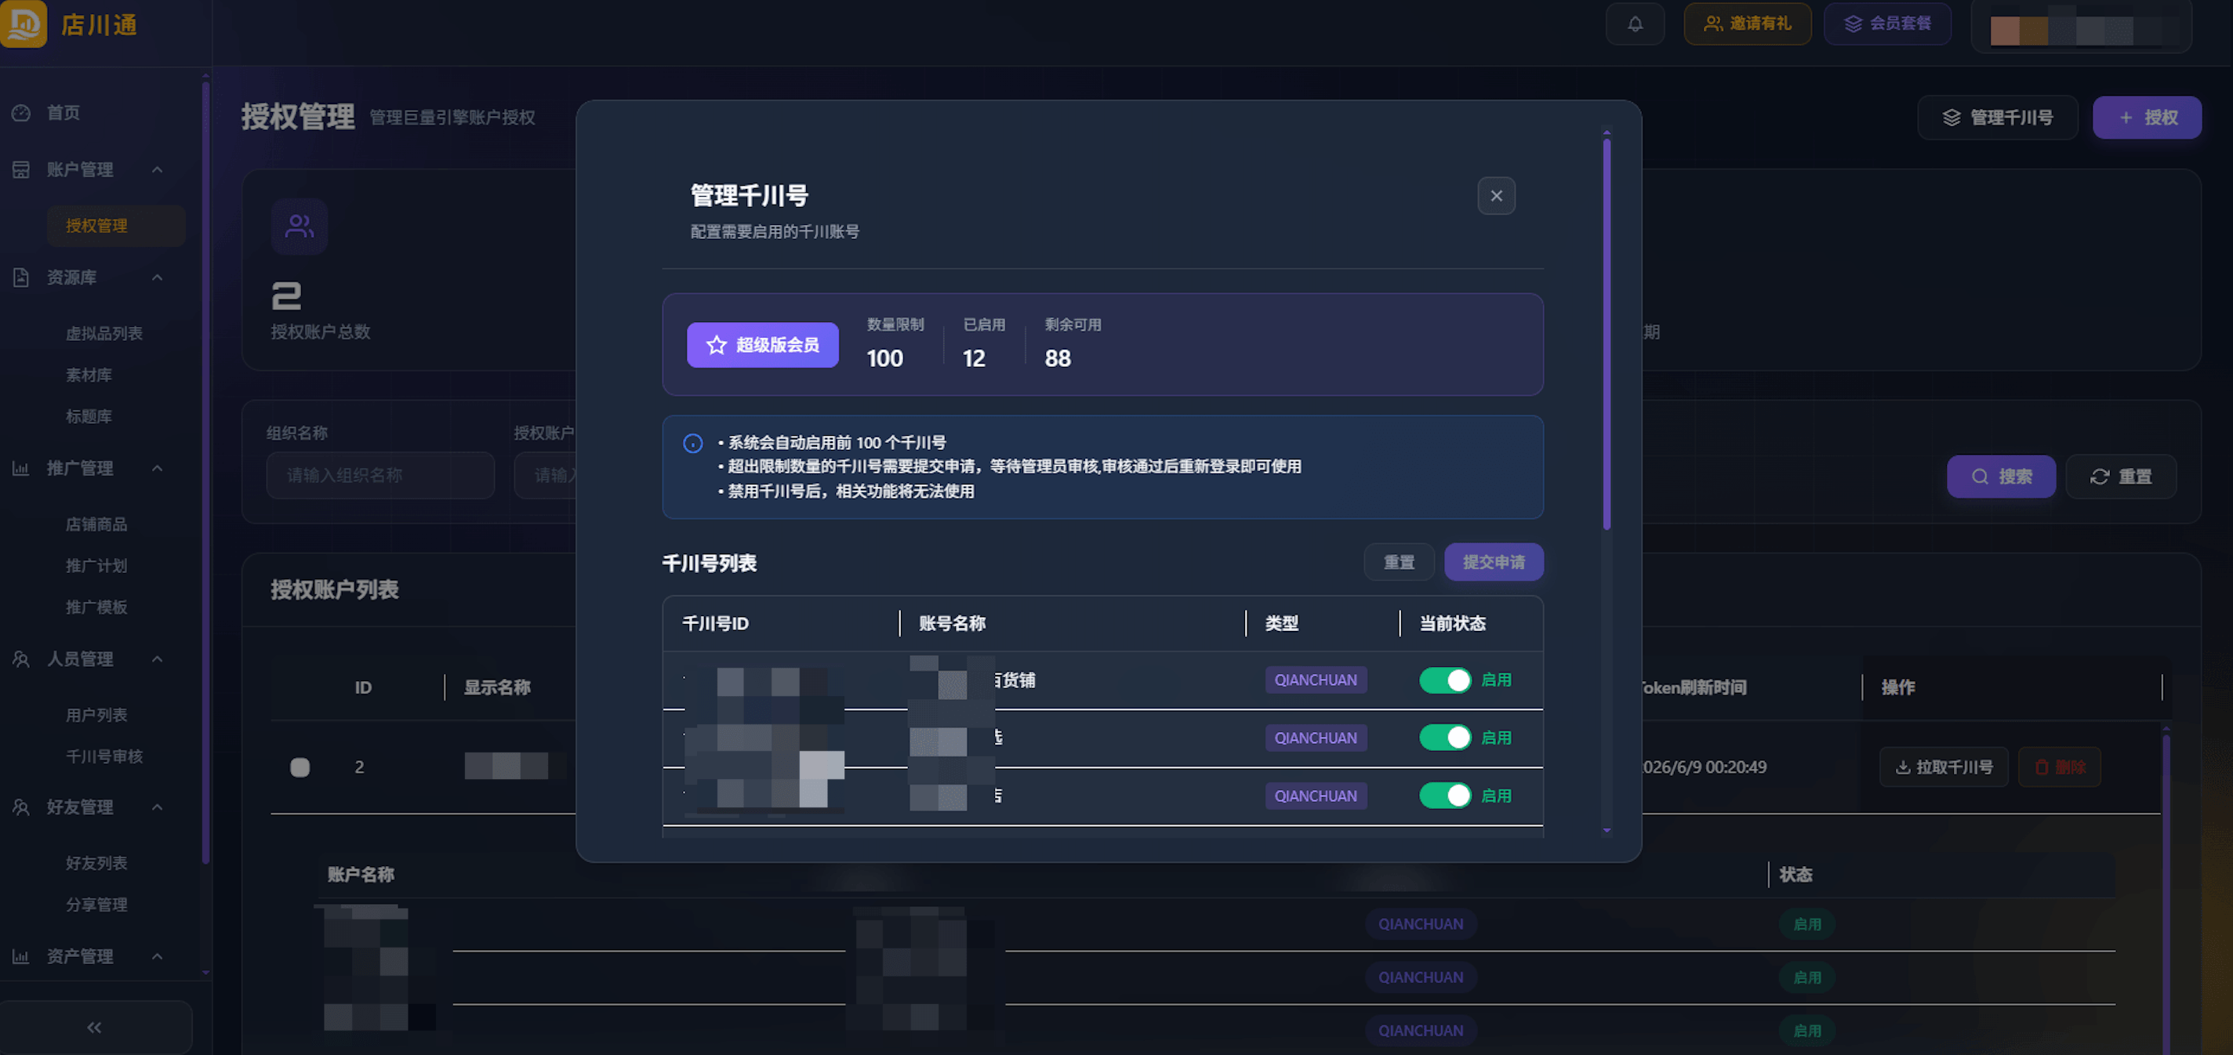The height and width of the screenshot is (1055, 2233).
Task: Click the 搜索 search button
Action: [2002, 477]
